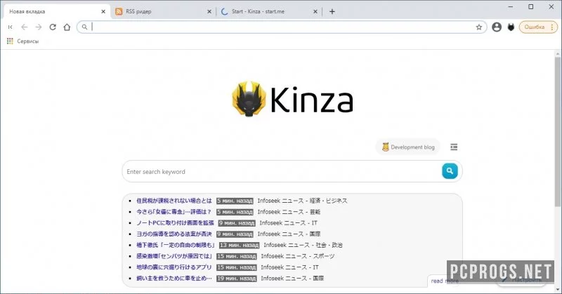562x294 pixels.
Task: Click the 13 мин. назад time label
Action: 239,246
